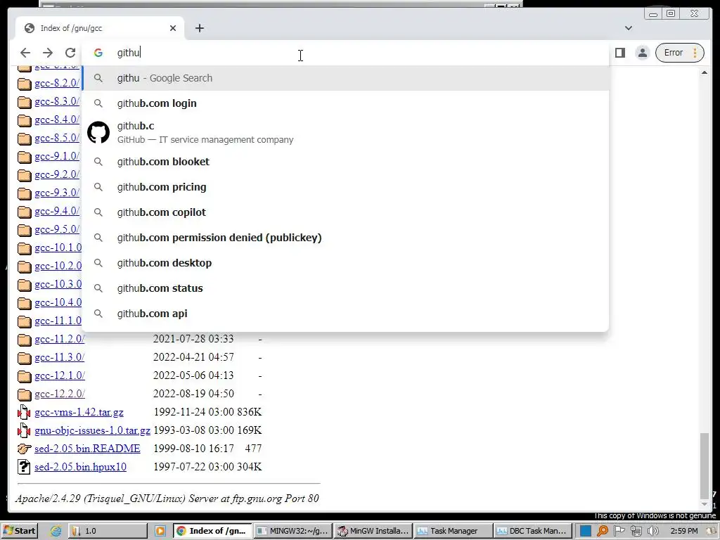This screenshot has height=540, width=720.
Task: Click the action center flag tray icon
Action: (619, 531)
